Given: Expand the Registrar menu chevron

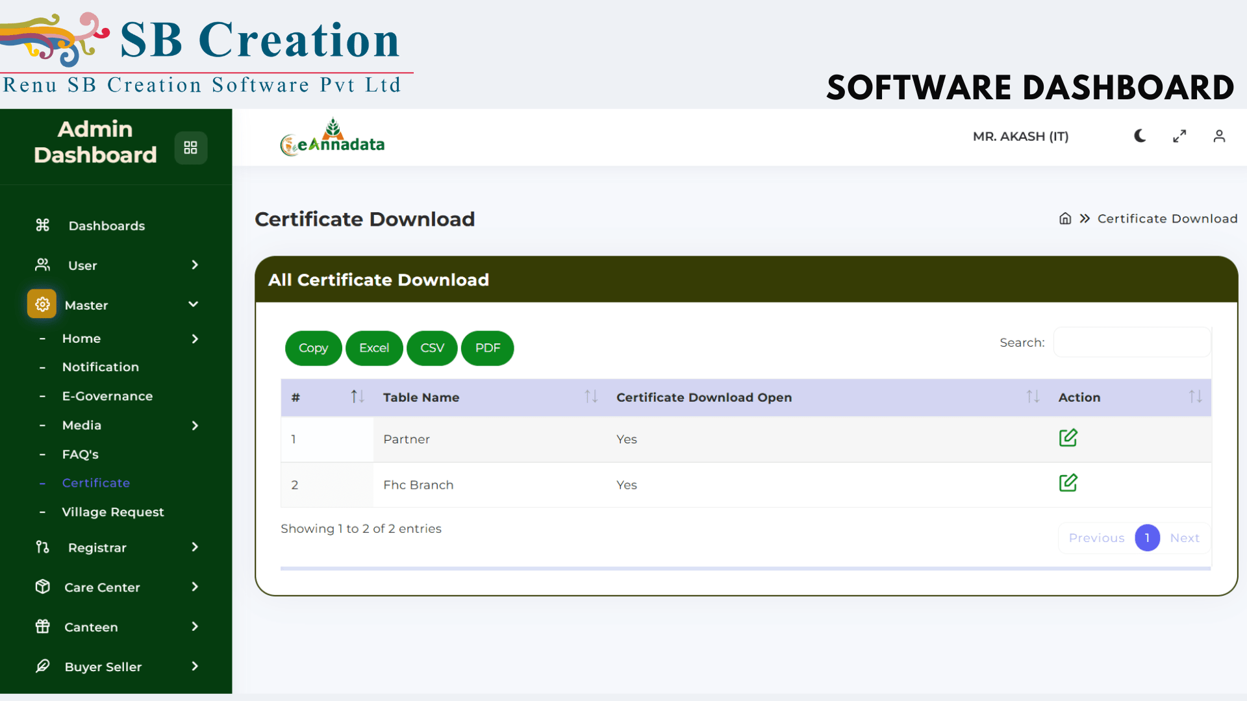Looking at the screenshot, I should tap(195, 547).
